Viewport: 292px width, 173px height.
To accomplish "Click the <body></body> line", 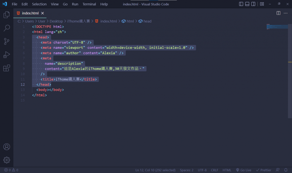I will 50,90.
